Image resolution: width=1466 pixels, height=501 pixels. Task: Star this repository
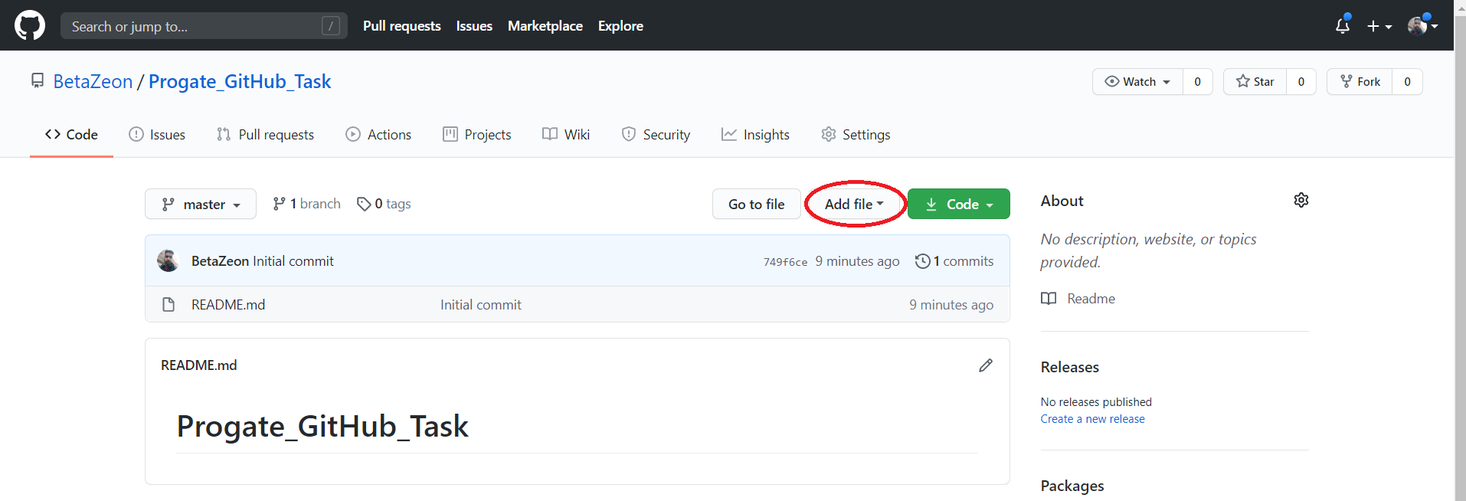(x=1255, y=82)
